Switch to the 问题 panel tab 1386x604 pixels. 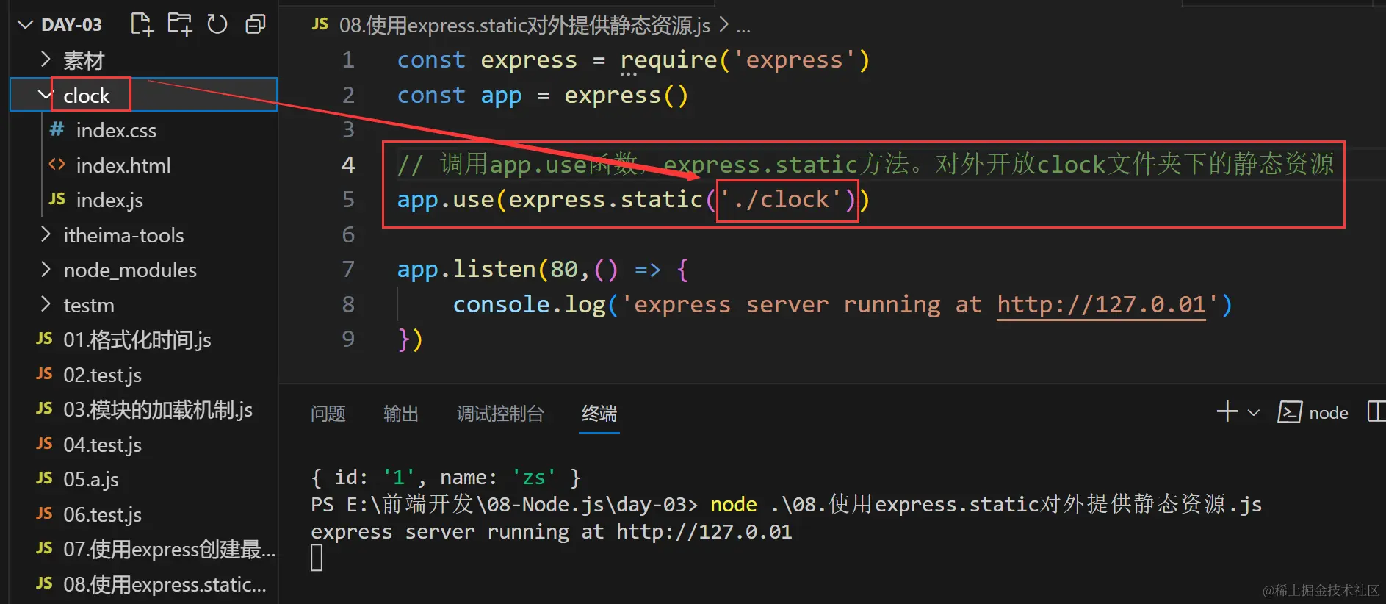click(328, 414)
